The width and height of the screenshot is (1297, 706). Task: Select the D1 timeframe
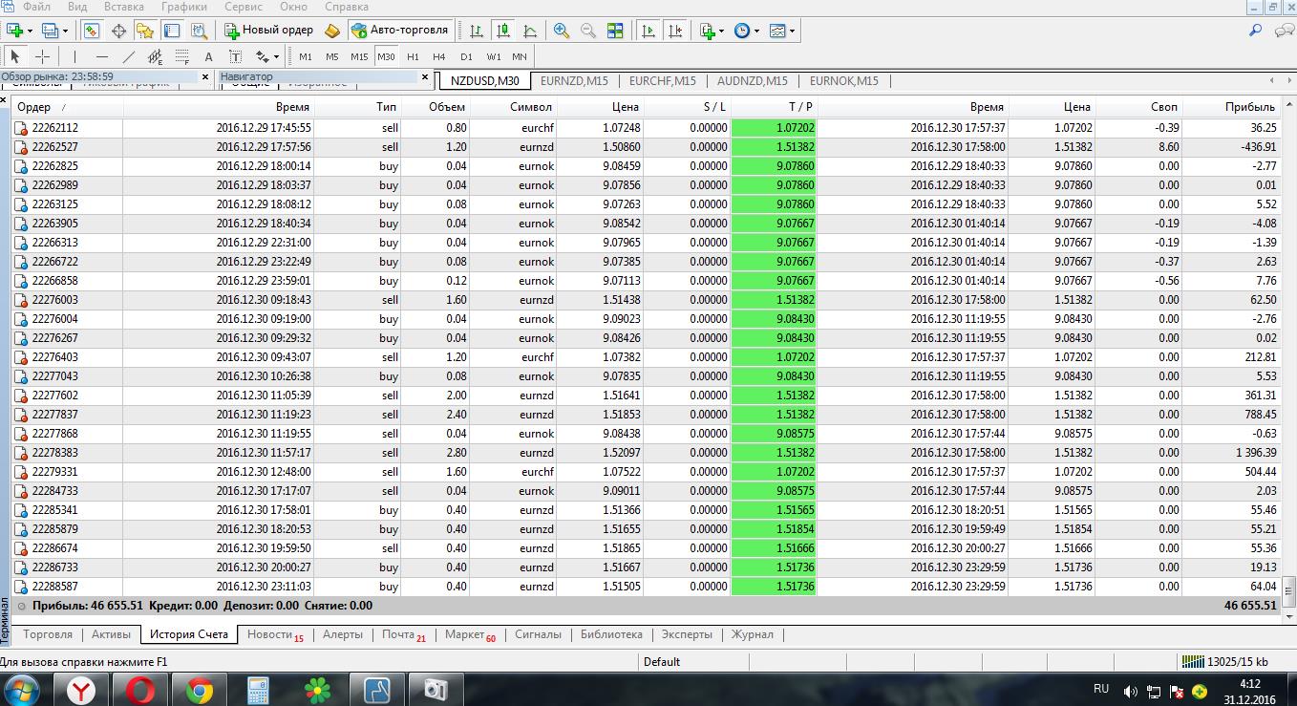(466, 56)
